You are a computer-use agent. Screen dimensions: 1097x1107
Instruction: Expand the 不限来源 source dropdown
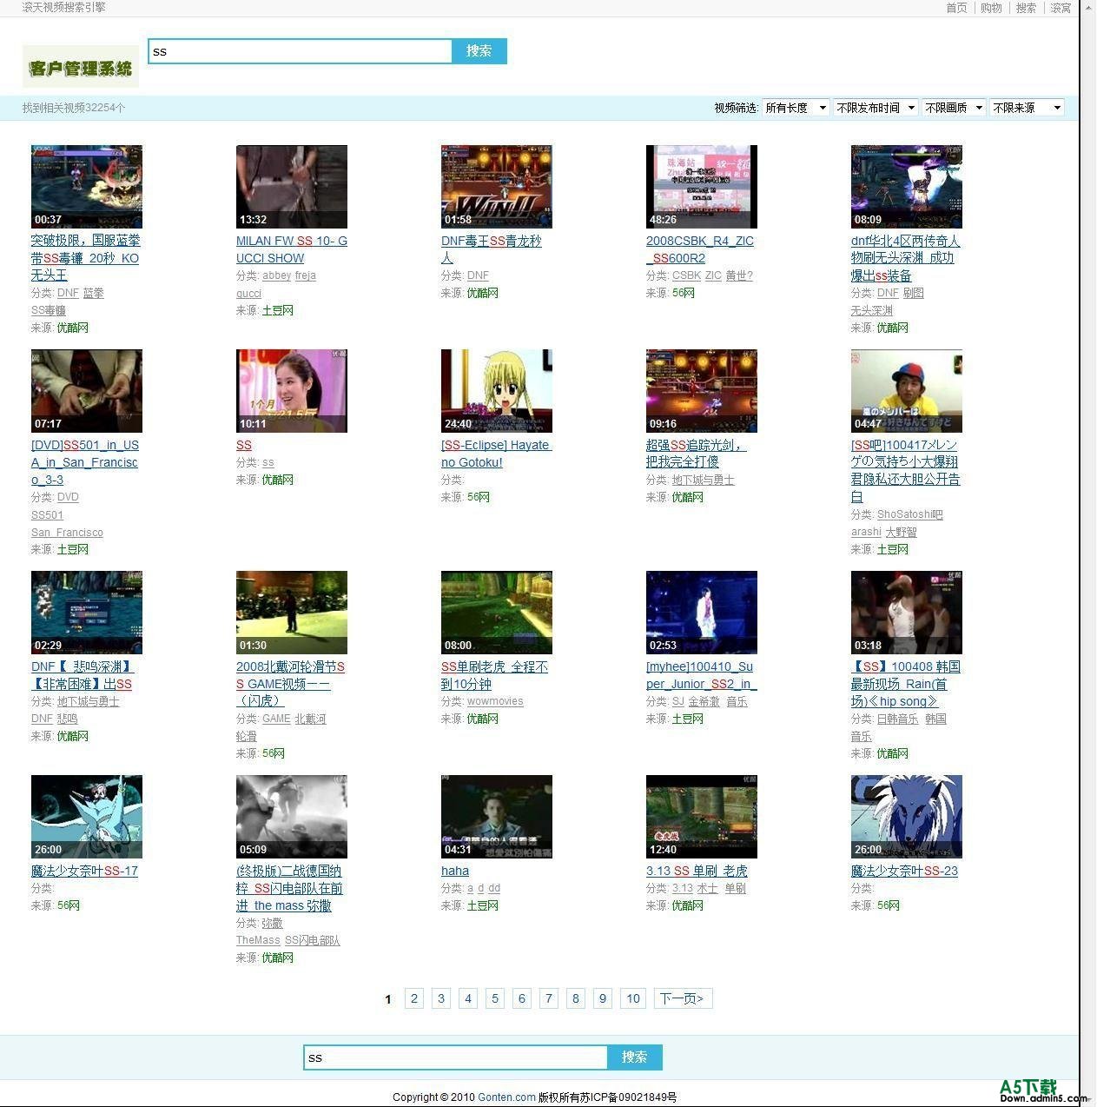(x=1027, y=108)
